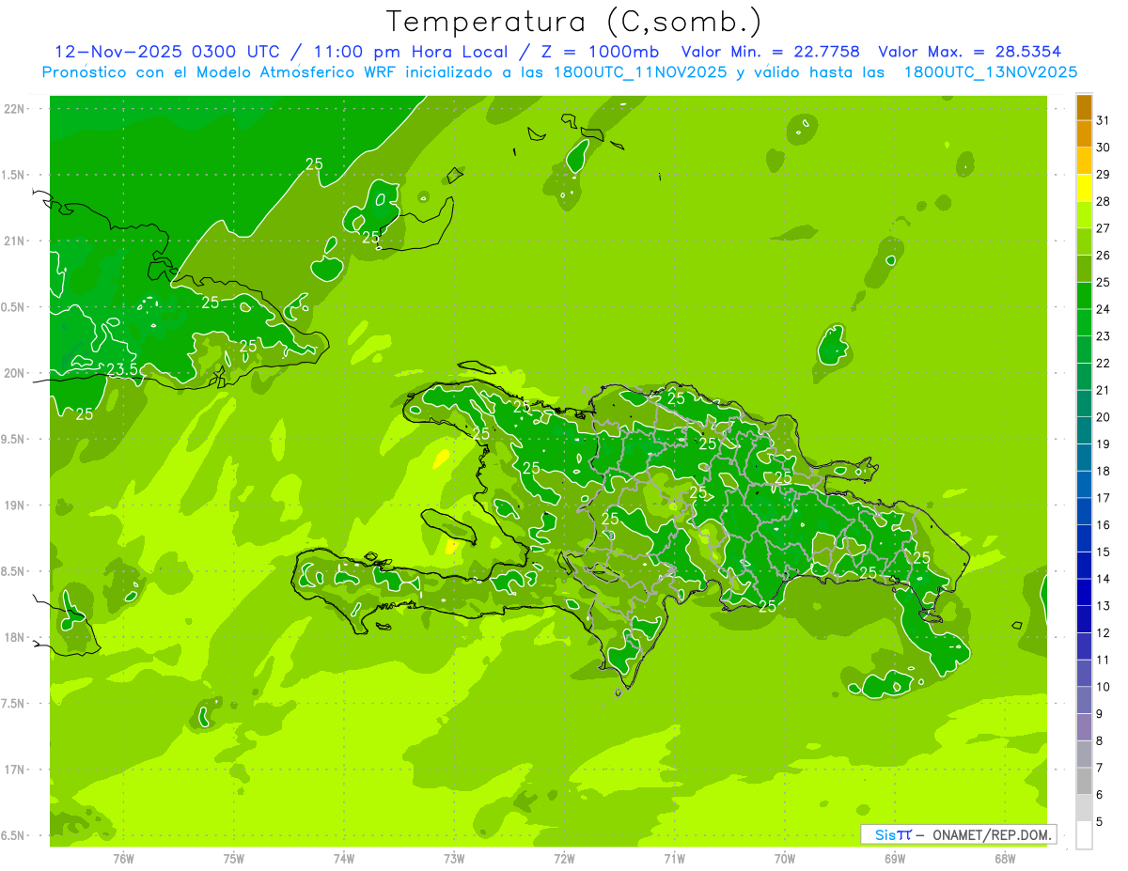The image size is (1128, 871).
Task: Click the colorbar label '8'
Action: coord(1100,740)
